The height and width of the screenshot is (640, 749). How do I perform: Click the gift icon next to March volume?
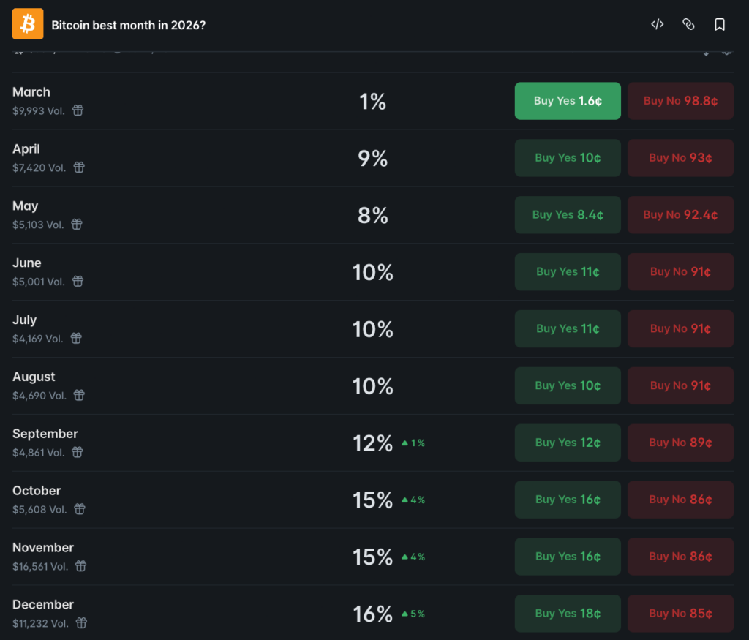(78, 110)
